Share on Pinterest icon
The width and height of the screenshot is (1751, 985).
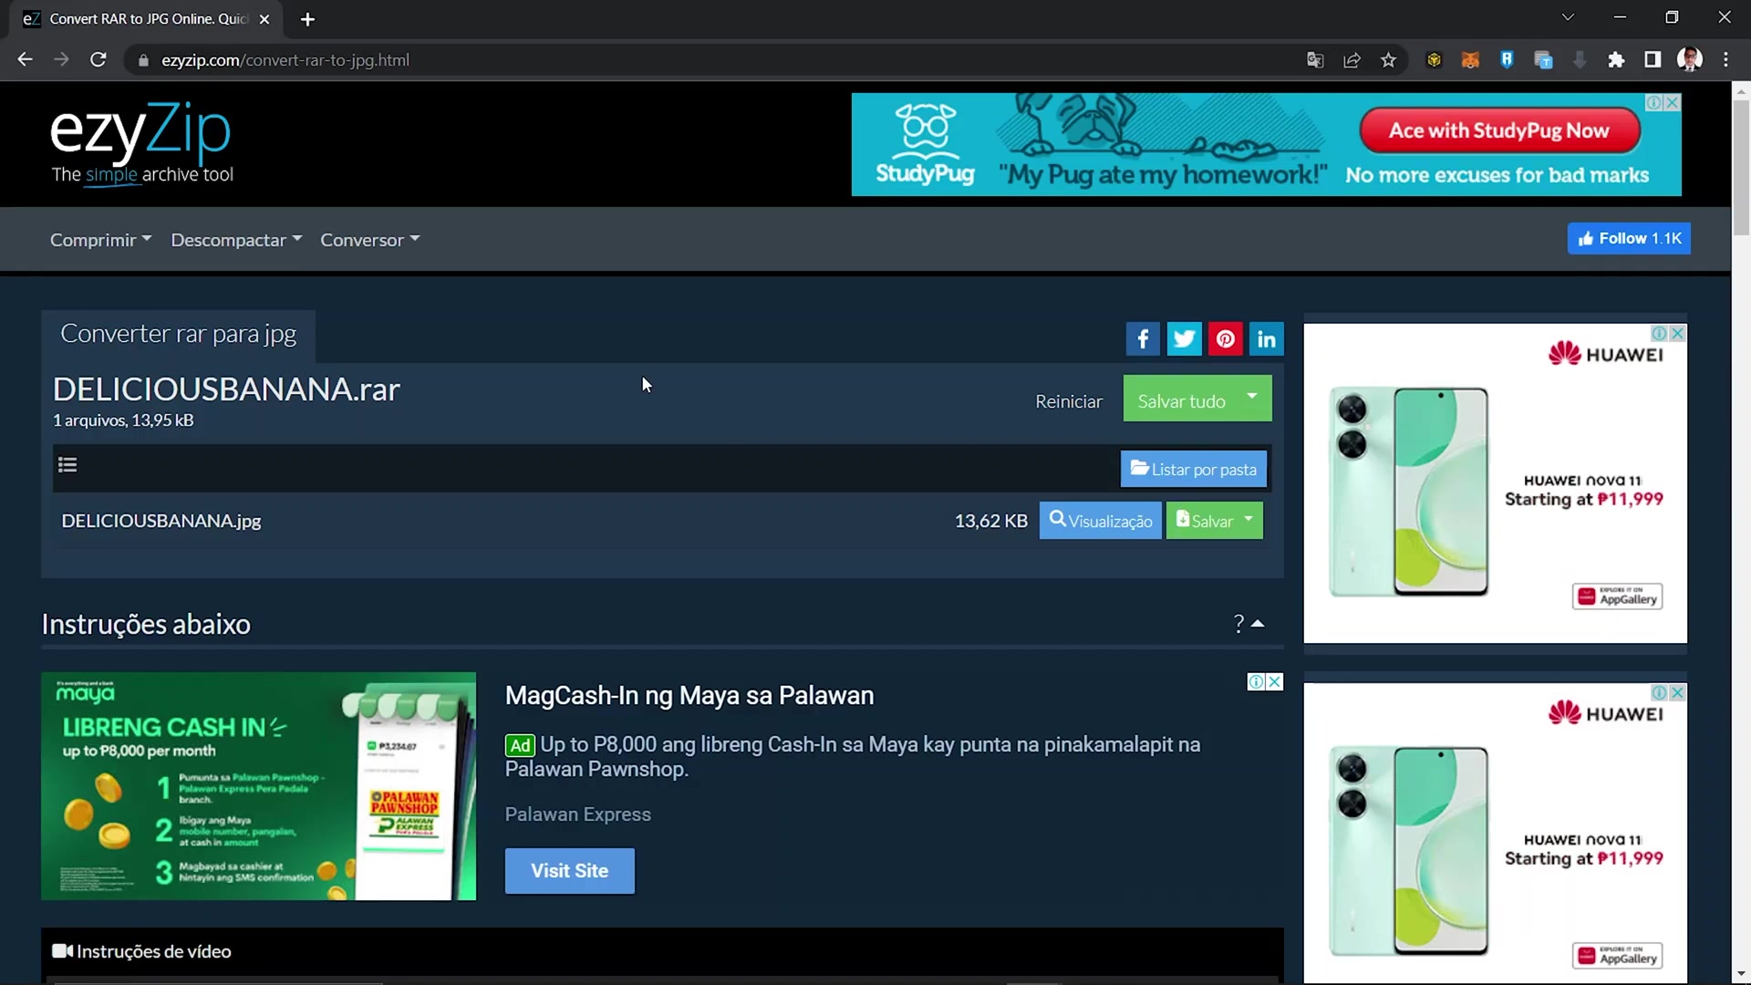pyautogui.click(x=1226, y=339)
